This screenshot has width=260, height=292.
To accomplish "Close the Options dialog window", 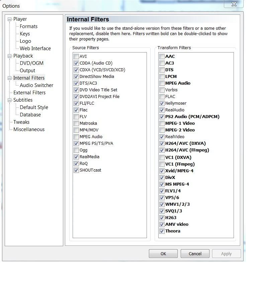I will pyautogui.click(x=234, y=4).
